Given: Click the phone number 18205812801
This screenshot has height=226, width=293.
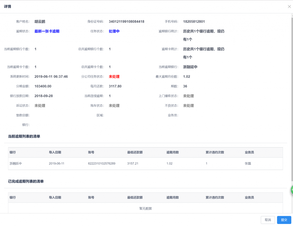Looking at the screenshot, I should point(194,21).
